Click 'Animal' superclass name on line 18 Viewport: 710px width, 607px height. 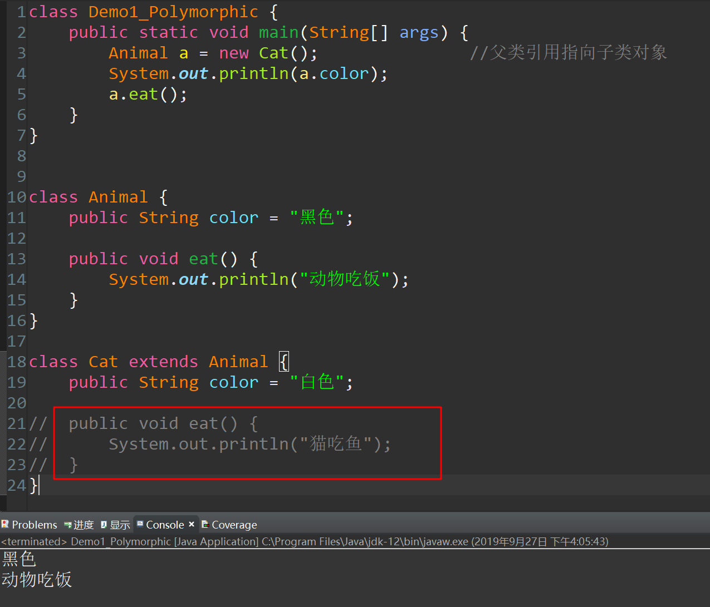[x=238, y=362]
